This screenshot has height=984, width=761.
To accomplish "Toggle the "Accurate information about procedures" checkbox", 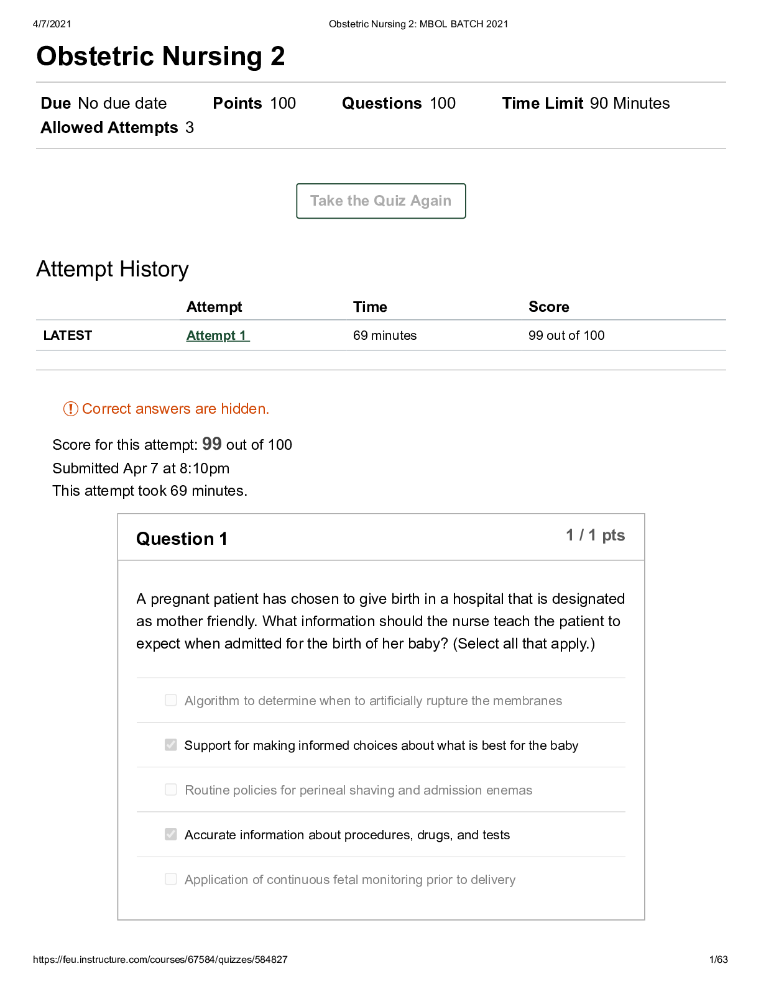I will [x=171, y=834].
